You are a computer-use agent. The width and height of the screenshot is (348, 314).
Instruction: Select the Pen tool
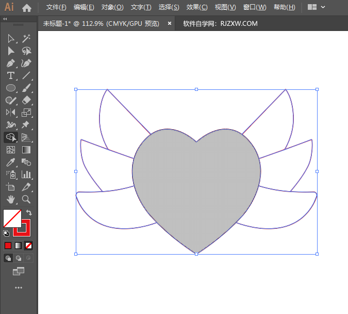[x=11, y=64]
